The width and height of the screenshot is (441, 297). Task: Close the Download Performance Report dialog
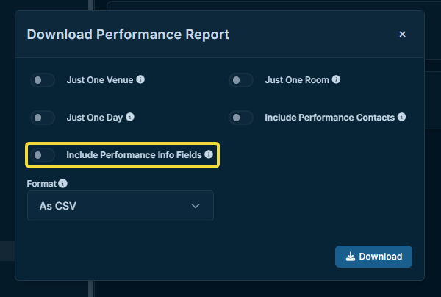coord(402,34)
